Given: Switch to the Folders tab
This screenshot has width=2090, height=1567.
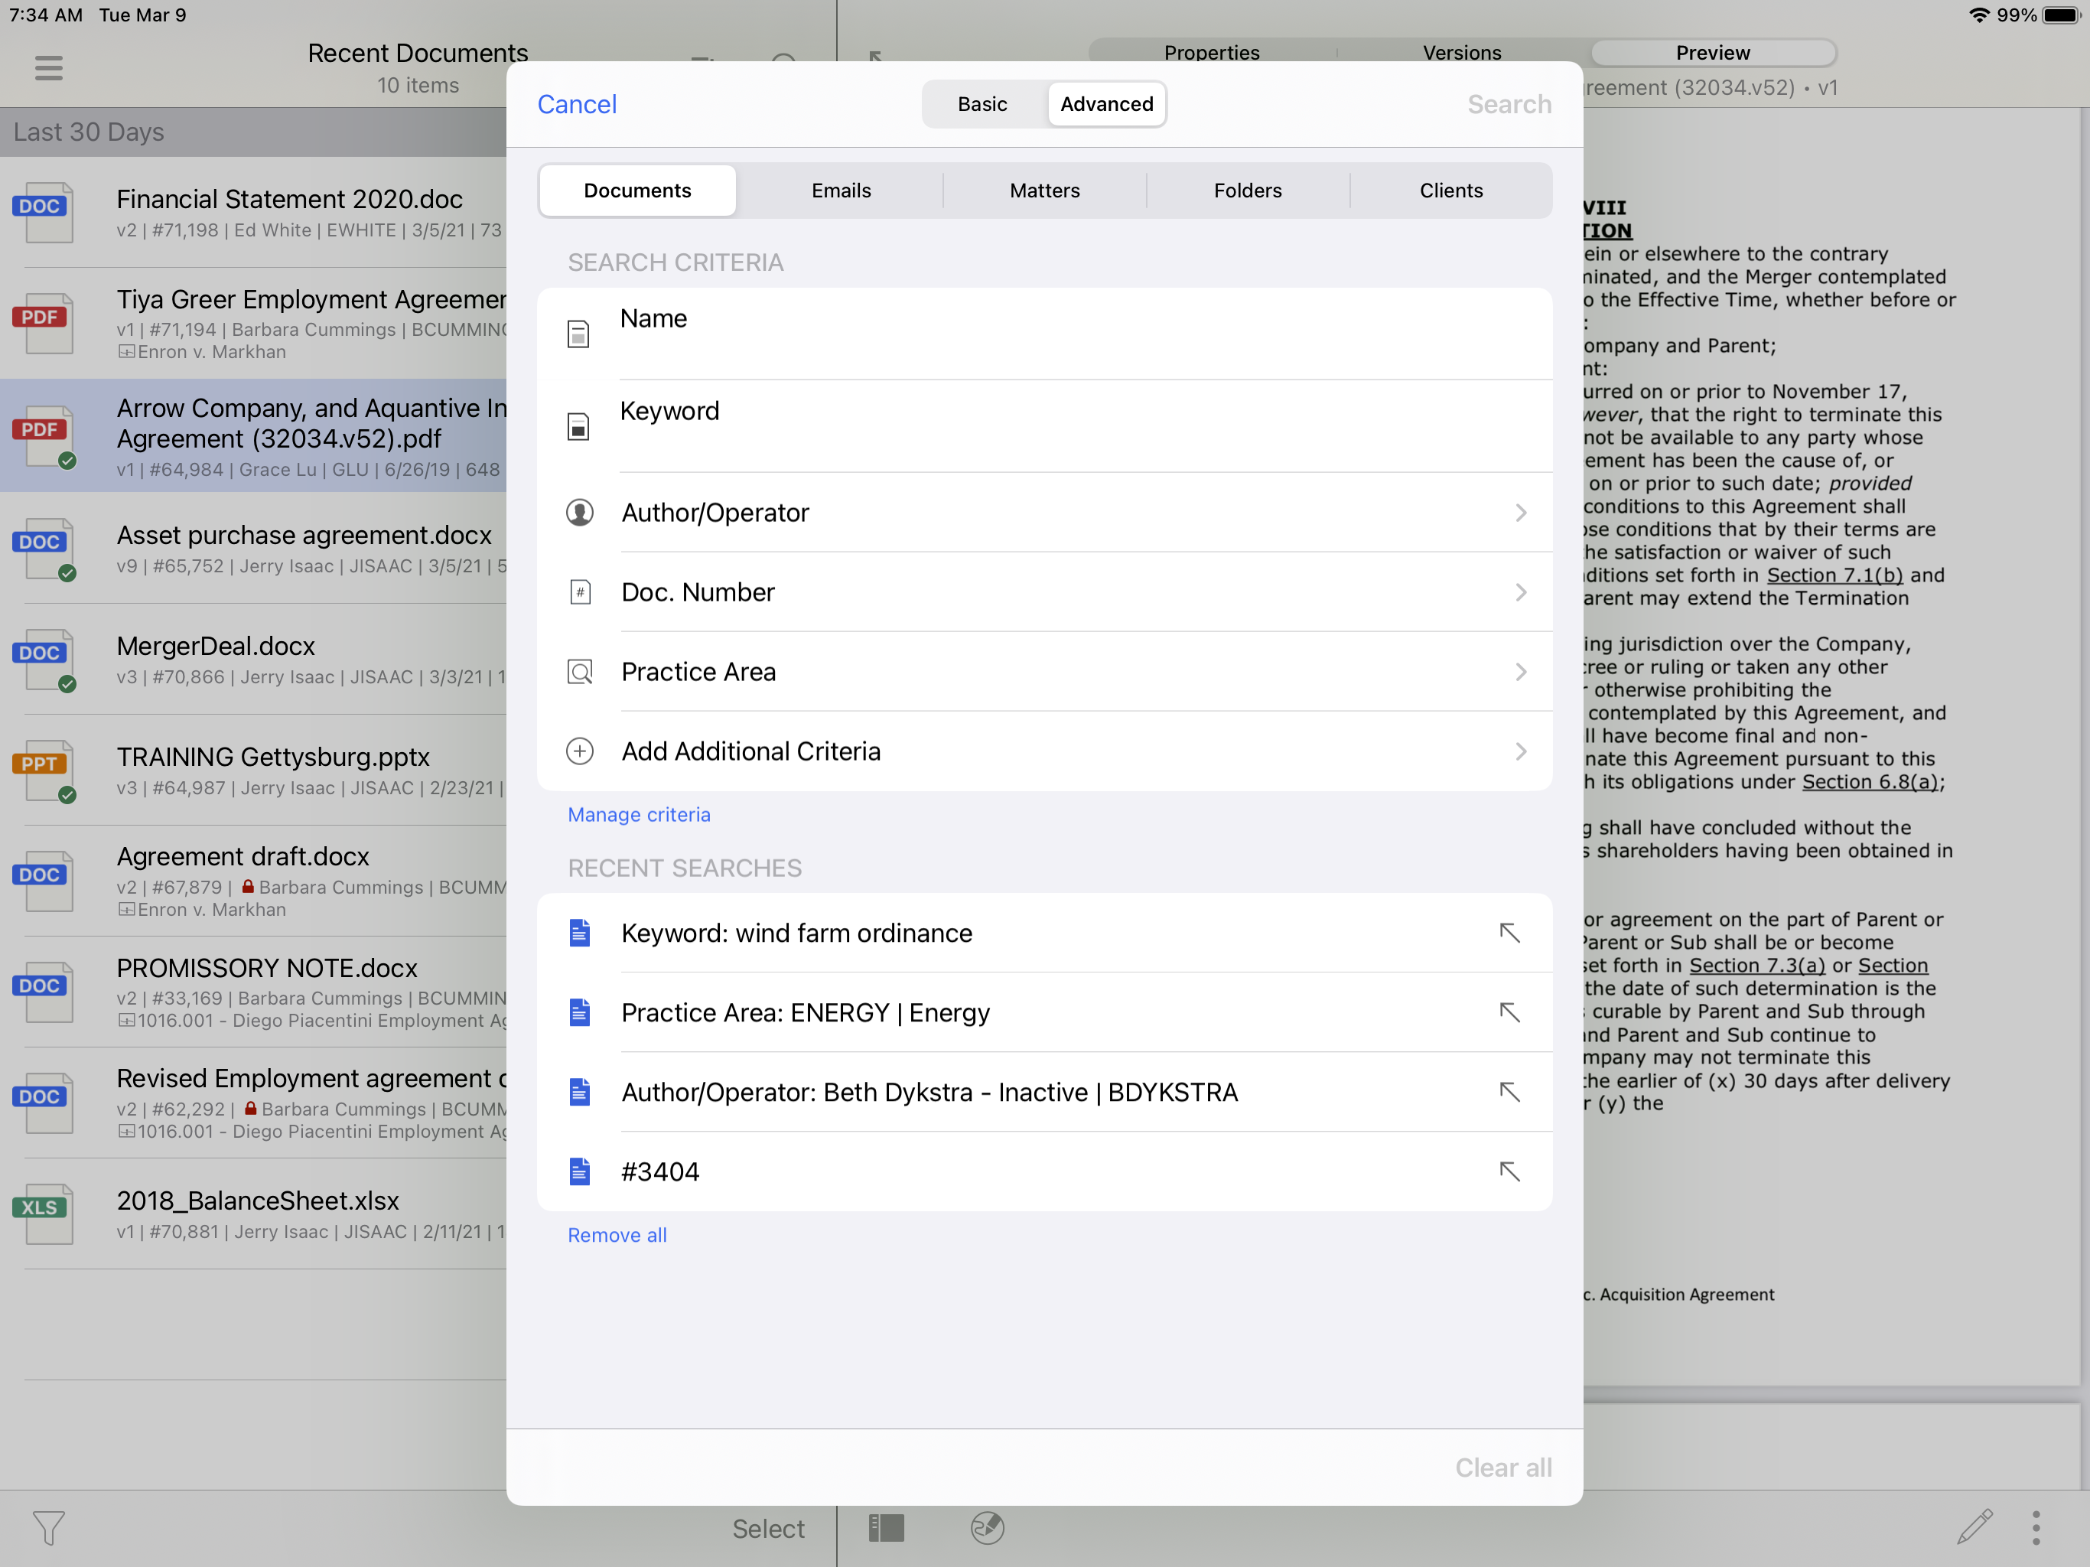Looking at the screenshot, I should [x=1247, y=191].
